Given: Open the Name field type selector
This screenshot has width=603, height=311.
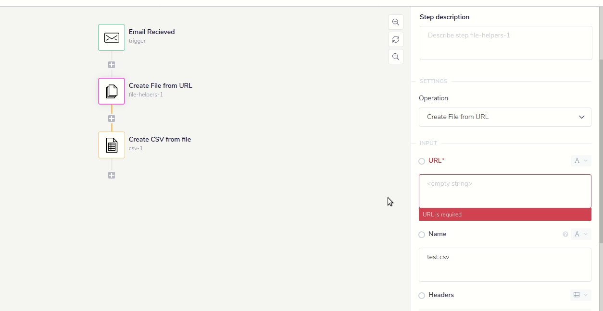Looking at the screenshot, I should [581, 234].
